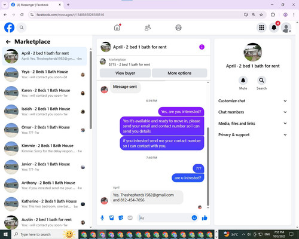Open the Chrome profile icon
Viewport: 299px width, 239px height.
(285, 14)
